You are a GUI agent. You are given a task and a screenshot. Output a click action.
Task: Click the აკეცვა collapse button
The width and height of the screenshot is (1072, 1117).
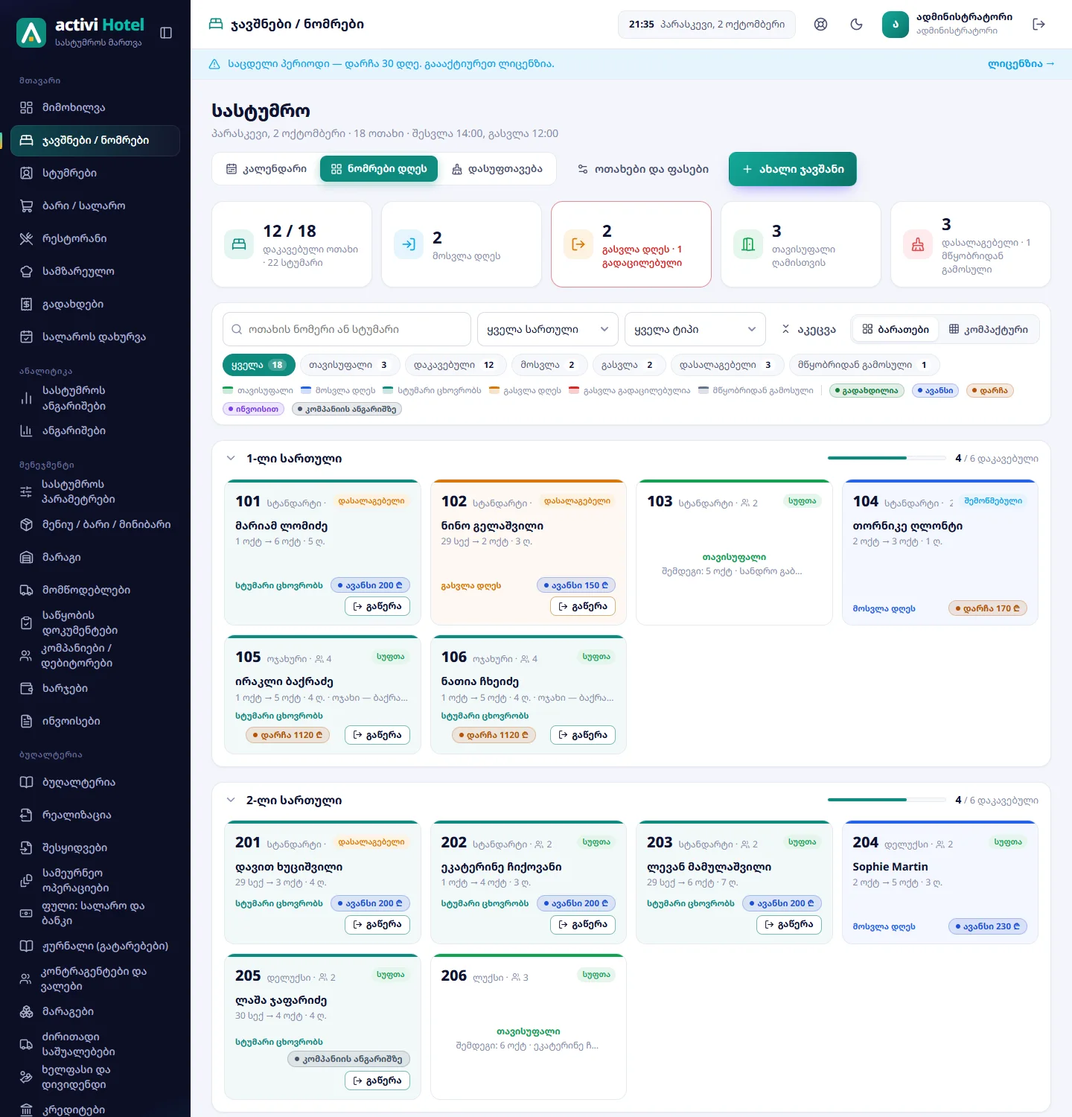(x=808, y=329)
